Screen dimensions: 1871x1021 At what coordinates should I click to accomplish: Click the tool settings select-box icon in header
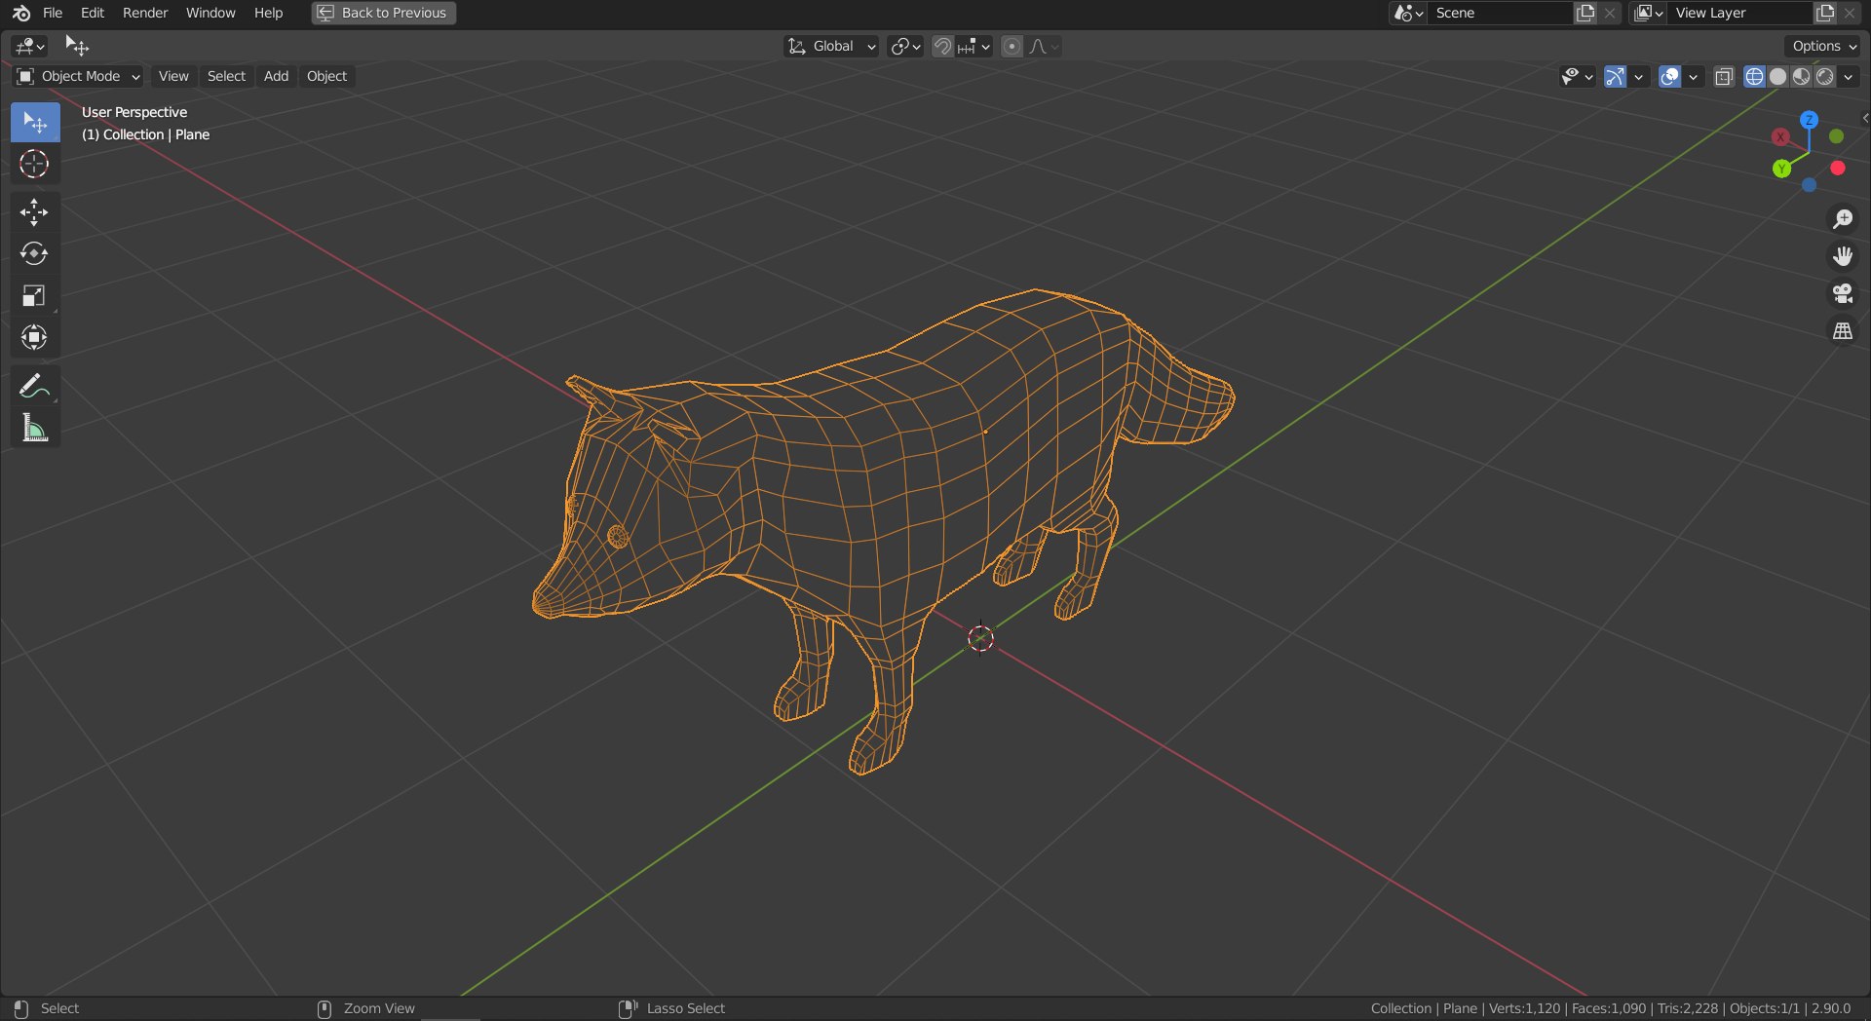pyautogui.click(x=77, y=46)
